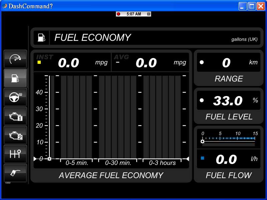Open the fuel nozzle page
Viewport: 267px width, 200px height.
15,173
